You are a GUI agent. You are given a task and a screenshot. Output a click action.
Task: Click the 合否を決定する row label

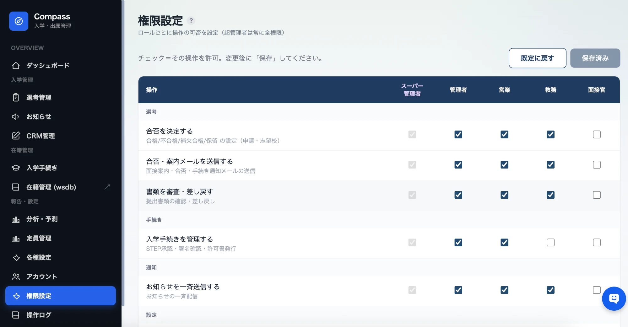[x=169, y=131]
